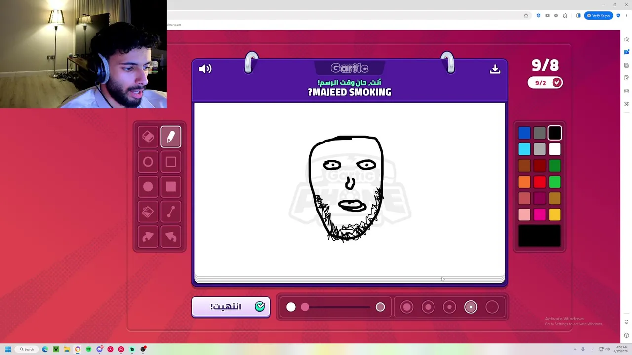Click the 9/2 ready checkmark counter

pyautogui.click(x=545, y=83)
